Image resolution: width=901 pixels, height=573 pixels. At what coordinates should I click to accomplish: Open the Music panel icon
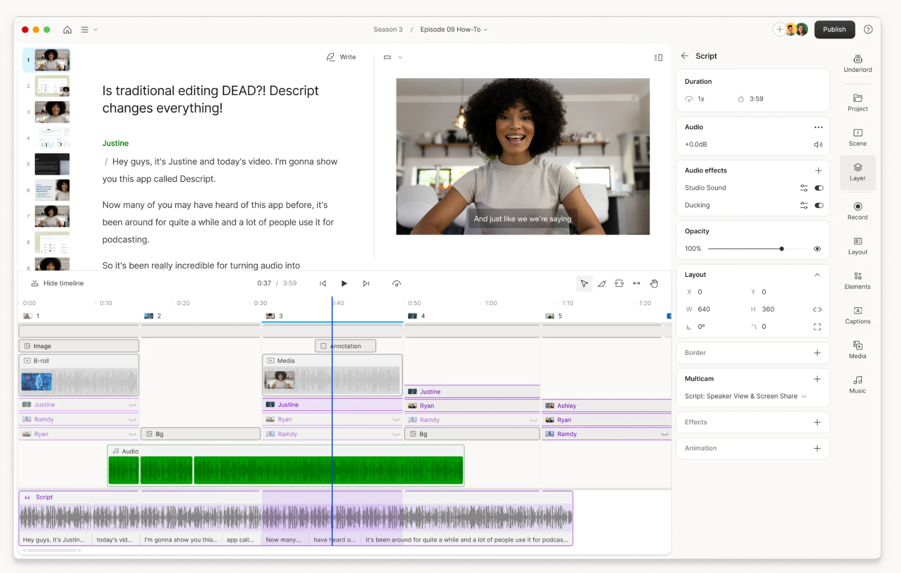(857, 384)
